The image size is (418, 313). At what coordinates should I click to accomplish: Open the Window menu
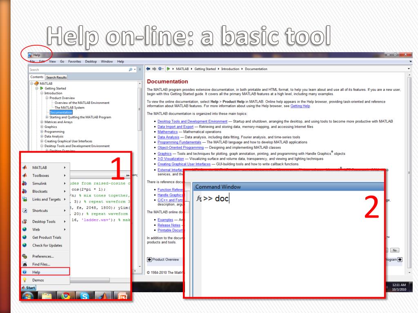click(107, 62)
